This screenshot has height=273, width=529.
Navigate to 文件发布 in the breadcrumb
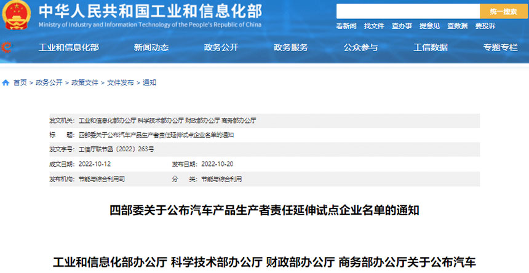[x=121, y=82]
